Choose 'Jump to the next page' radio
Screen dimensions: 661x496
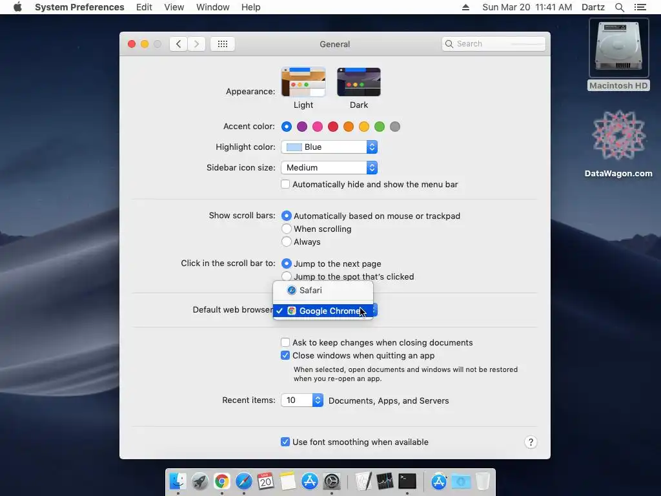click(x=286, y=263)
